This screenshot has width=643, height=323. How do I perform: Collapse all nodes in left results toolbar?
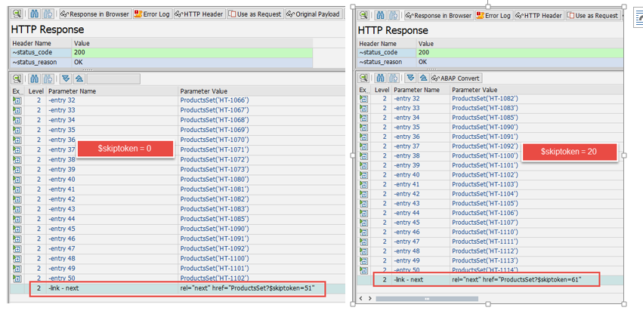pyautogui.click(x=78, y=78)
